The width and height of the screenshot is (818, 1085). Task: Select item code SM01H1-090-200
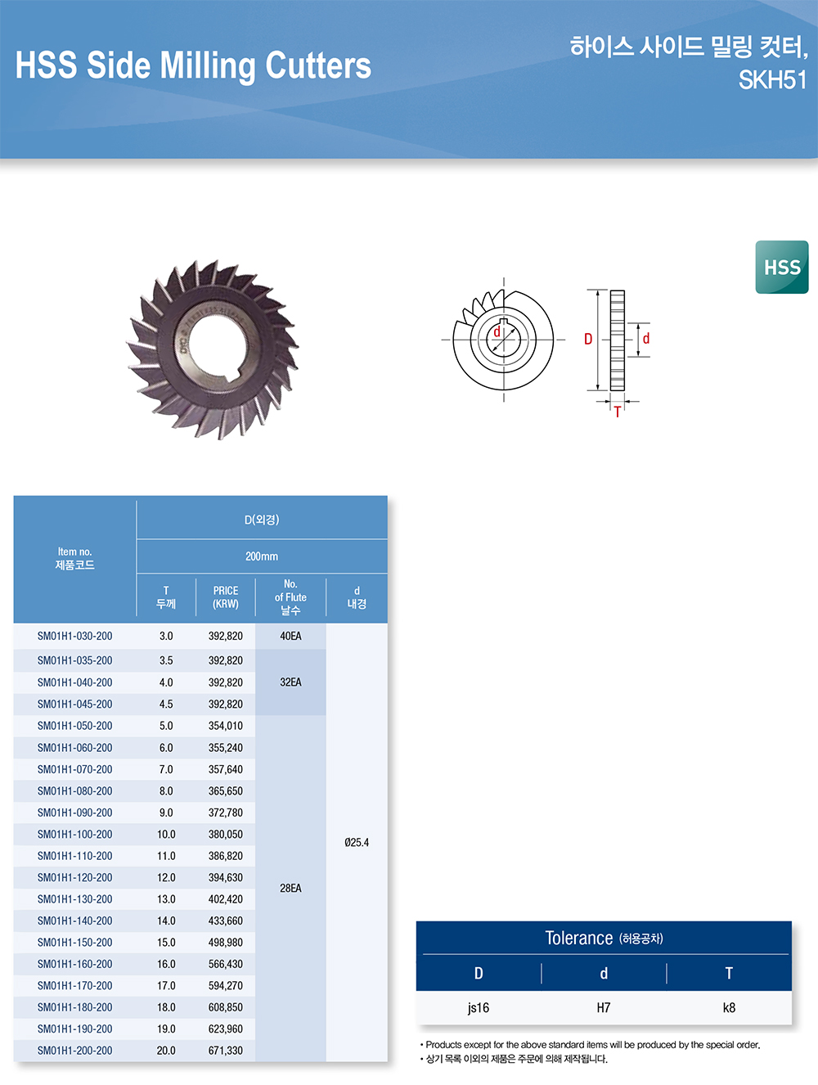75,813
